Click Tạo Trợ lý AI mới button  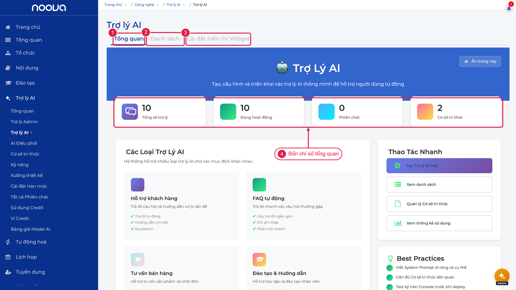point(439,166)
